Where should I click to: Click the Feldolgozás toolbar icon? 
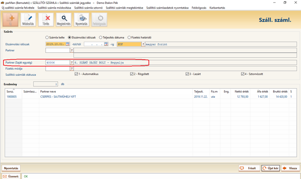(x=99, y=20)
